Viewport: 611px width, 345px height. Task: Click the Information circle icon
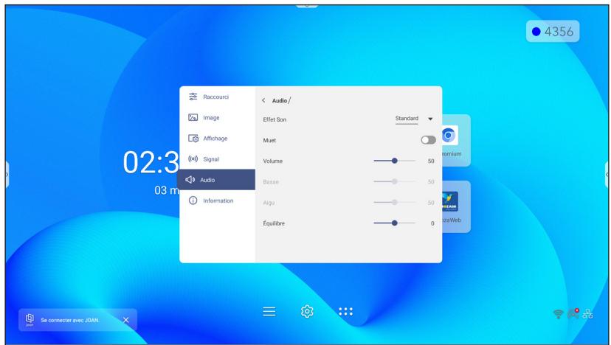[193, 201]
